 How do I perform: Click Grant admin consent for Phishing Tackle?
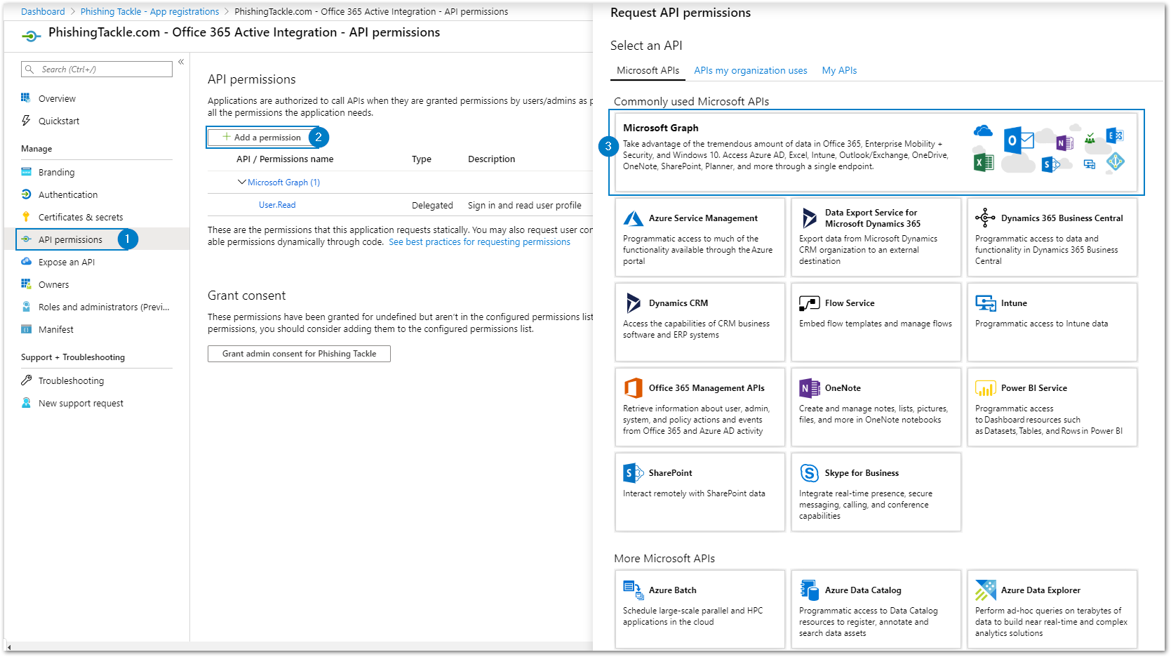point(299,353)
